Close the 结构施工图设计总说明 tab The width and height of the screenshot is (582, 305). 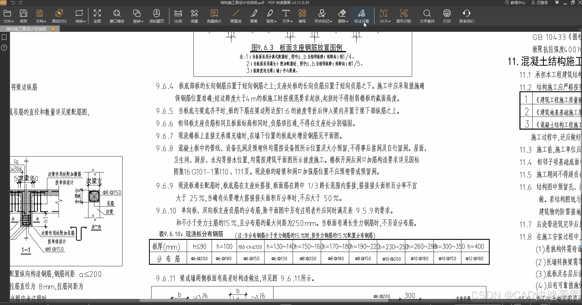tap(53, 29)
